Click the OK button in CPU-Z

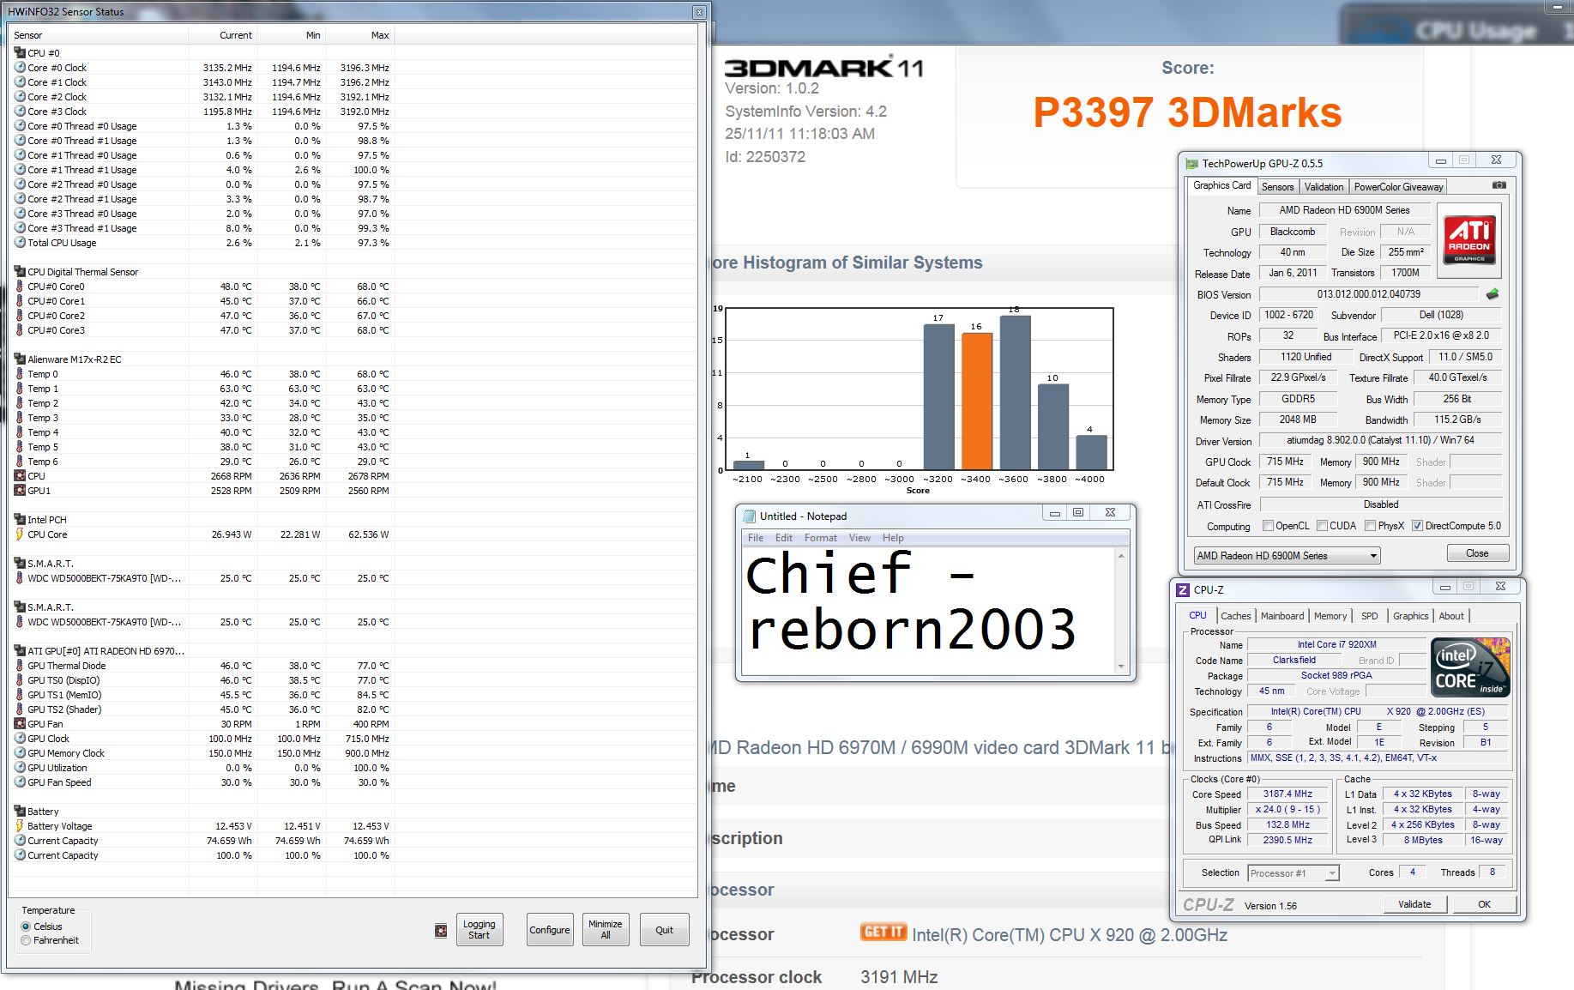coord(1484,904)
